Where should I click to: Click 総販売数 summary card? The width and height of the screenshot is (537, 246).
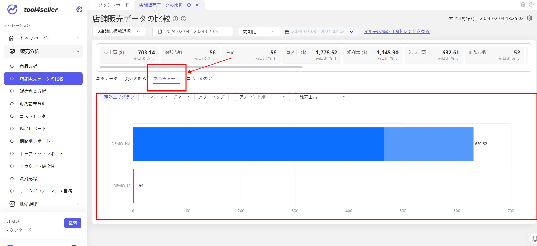tap(190, 55)
